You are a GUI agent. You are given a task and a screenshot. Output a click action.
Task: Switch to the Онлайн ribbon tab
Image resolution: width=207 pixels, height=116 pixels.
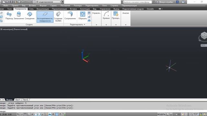click(150, 9)
